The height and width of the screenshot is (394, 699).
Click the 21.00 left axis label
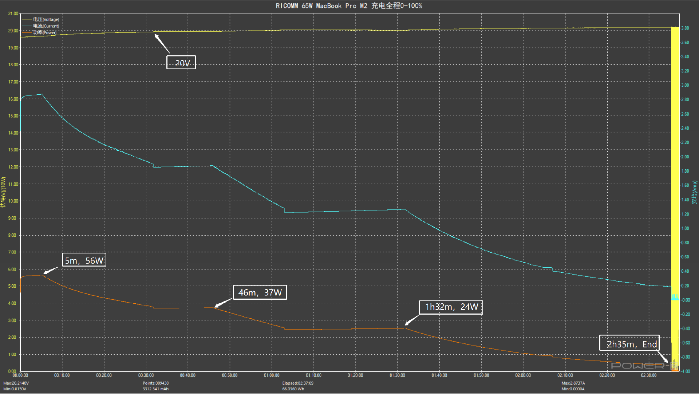[13, 13]
